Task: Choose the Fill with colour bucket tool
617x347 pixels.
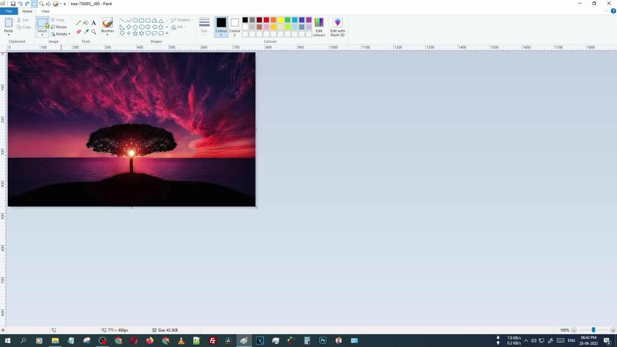Action: [x=86, y=23]
